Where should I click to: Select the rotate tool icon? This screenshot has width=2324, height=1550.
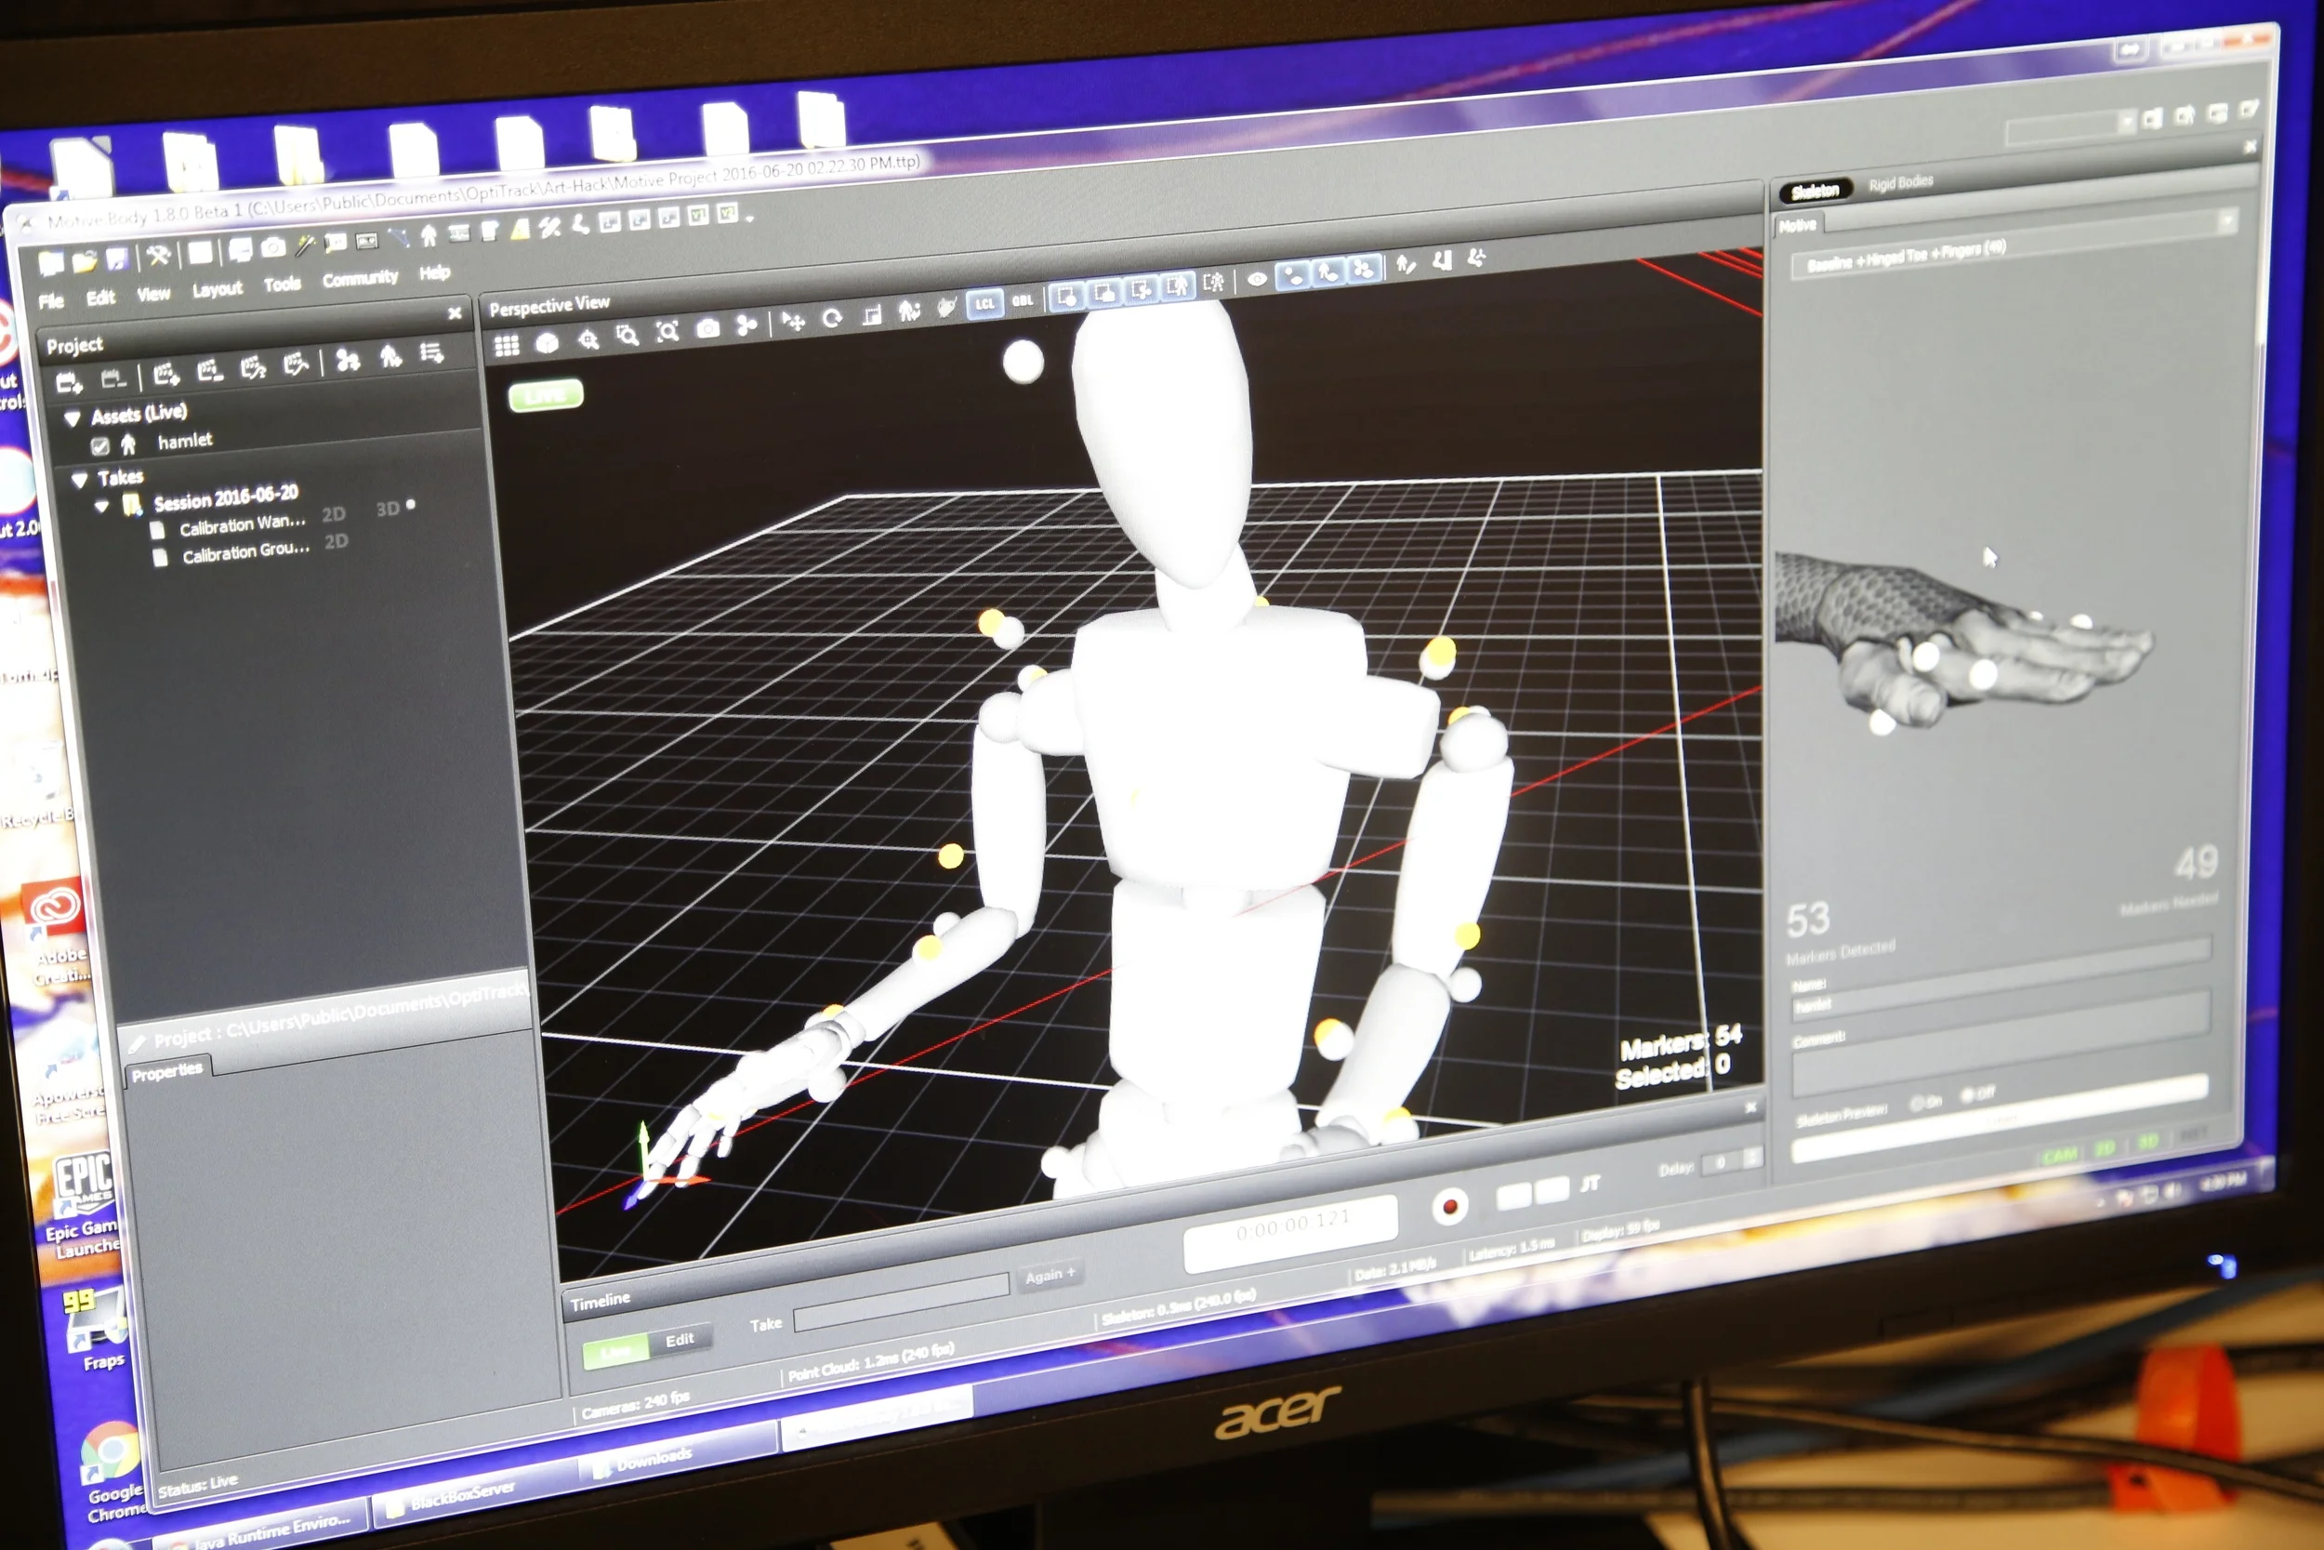click(832, 318)
